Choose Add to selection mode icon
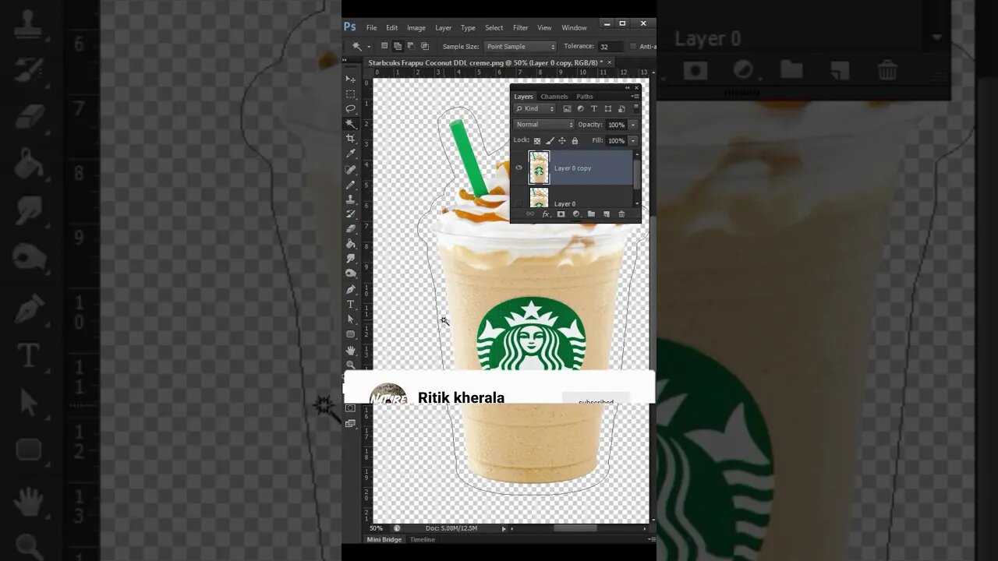Viewport: 998px width, 561px height. 398,47
